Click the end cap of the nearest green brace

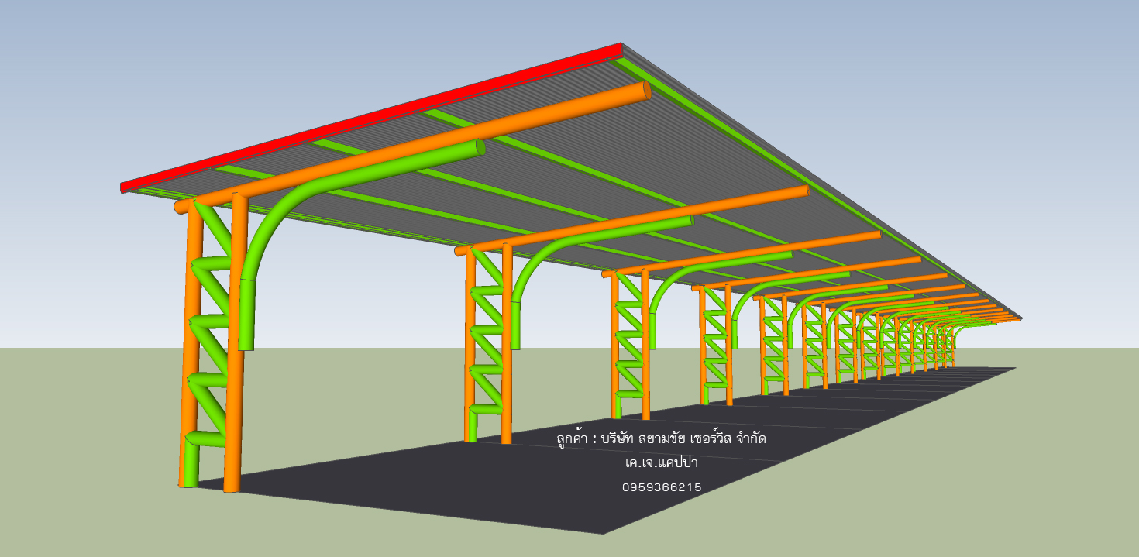[480, 146]
